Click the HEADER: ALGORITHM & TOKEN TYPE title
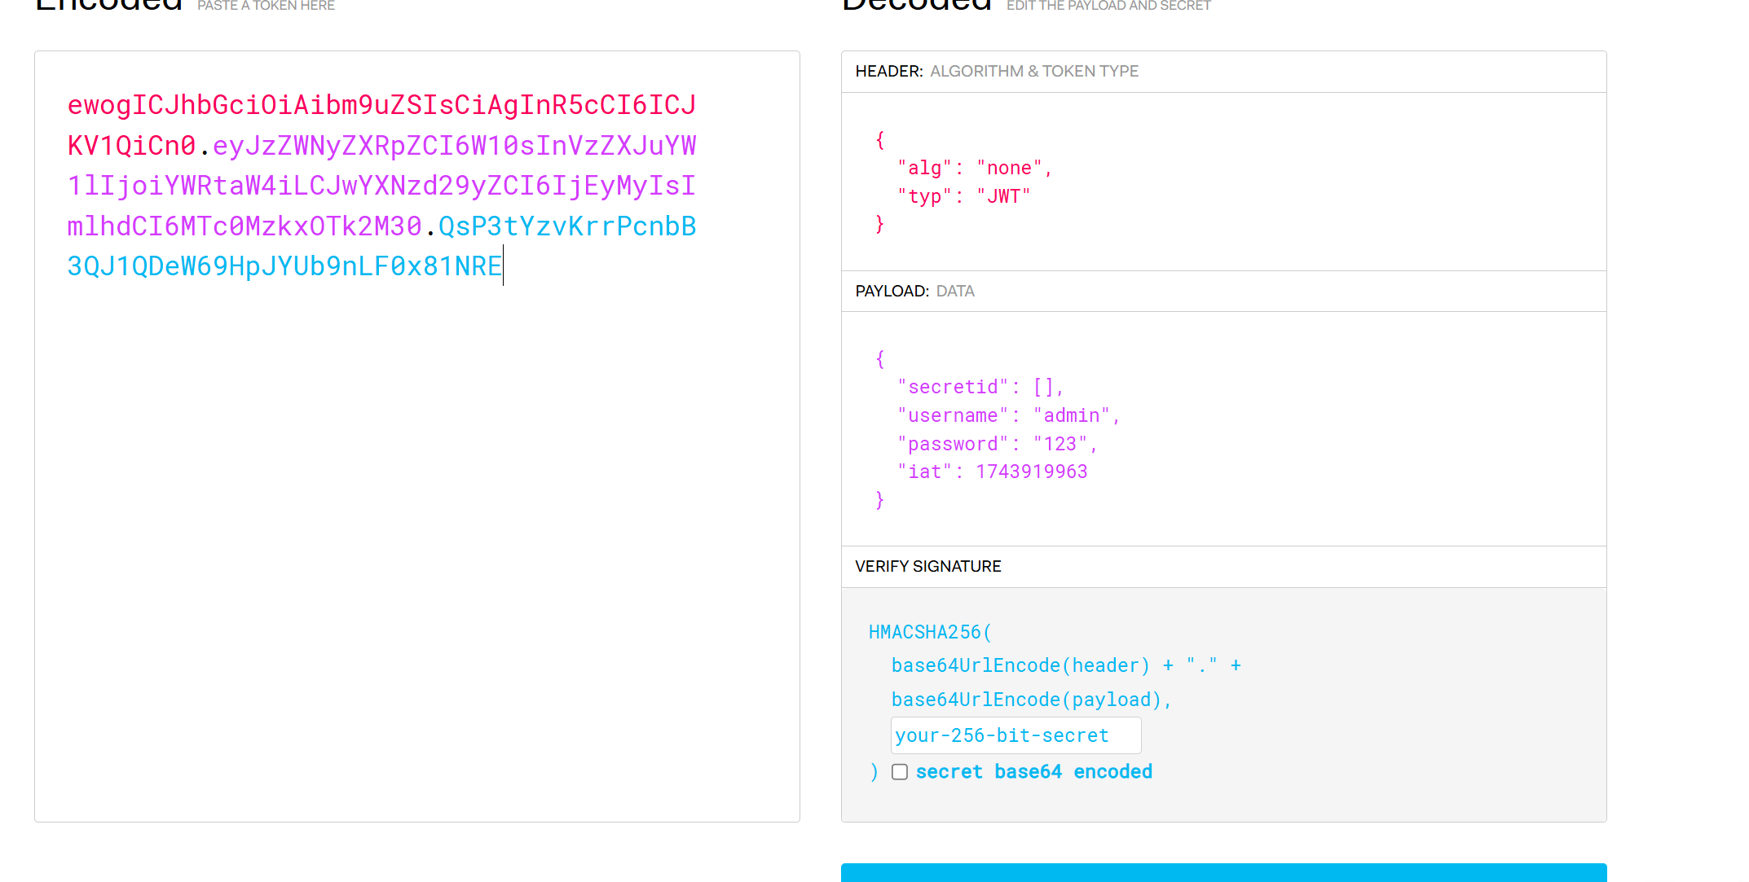 tap(996, 72)
